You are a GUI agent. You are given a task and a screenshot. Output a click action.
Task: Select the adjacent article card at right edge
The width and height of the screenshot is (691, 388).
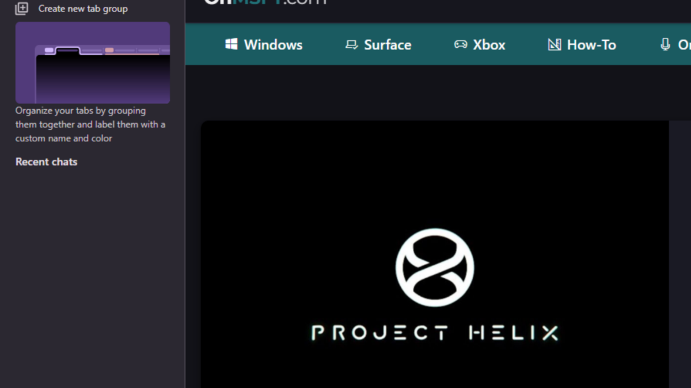click(x=680, y=253)
